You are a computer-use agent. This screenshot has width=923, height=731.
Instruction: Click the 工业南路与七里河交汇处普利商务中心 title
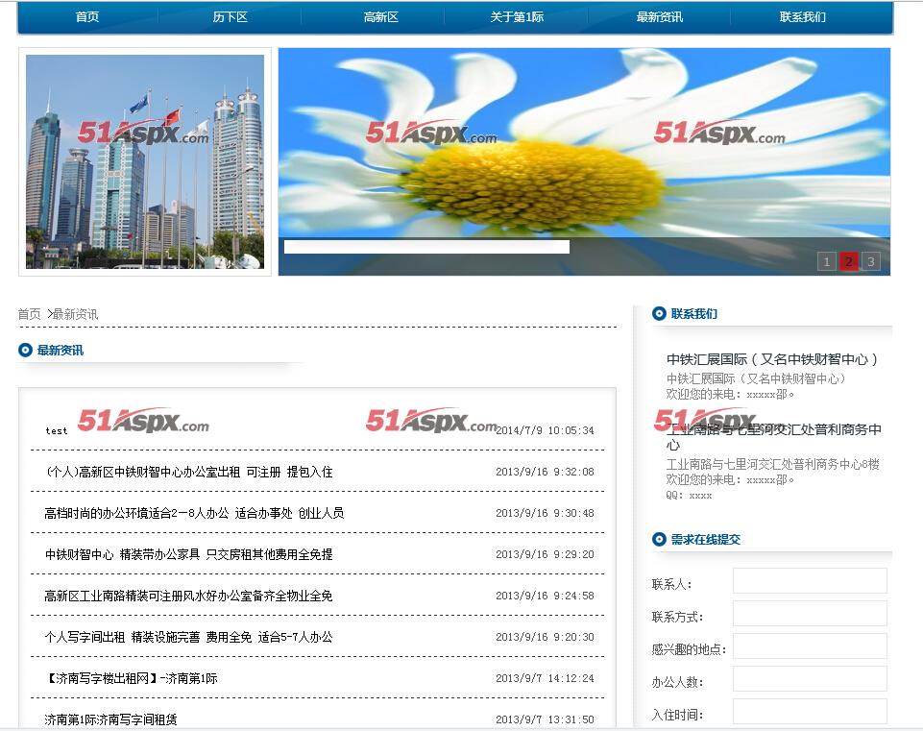coord(774,437)
